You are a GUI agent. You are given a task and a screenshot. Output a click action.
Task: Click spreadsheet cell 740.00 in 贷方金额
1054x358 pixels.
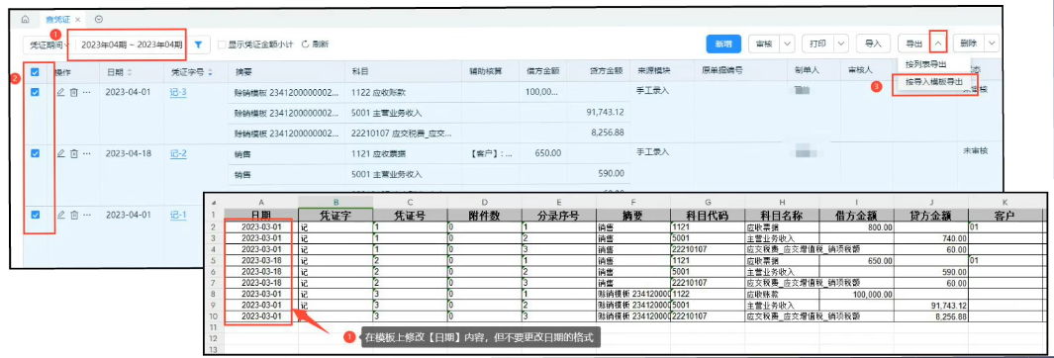931,237
